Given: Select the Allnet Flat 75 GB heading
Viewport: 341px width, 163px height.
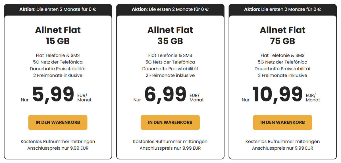Looking at the screenshot, I should click(x=283, y=35).
